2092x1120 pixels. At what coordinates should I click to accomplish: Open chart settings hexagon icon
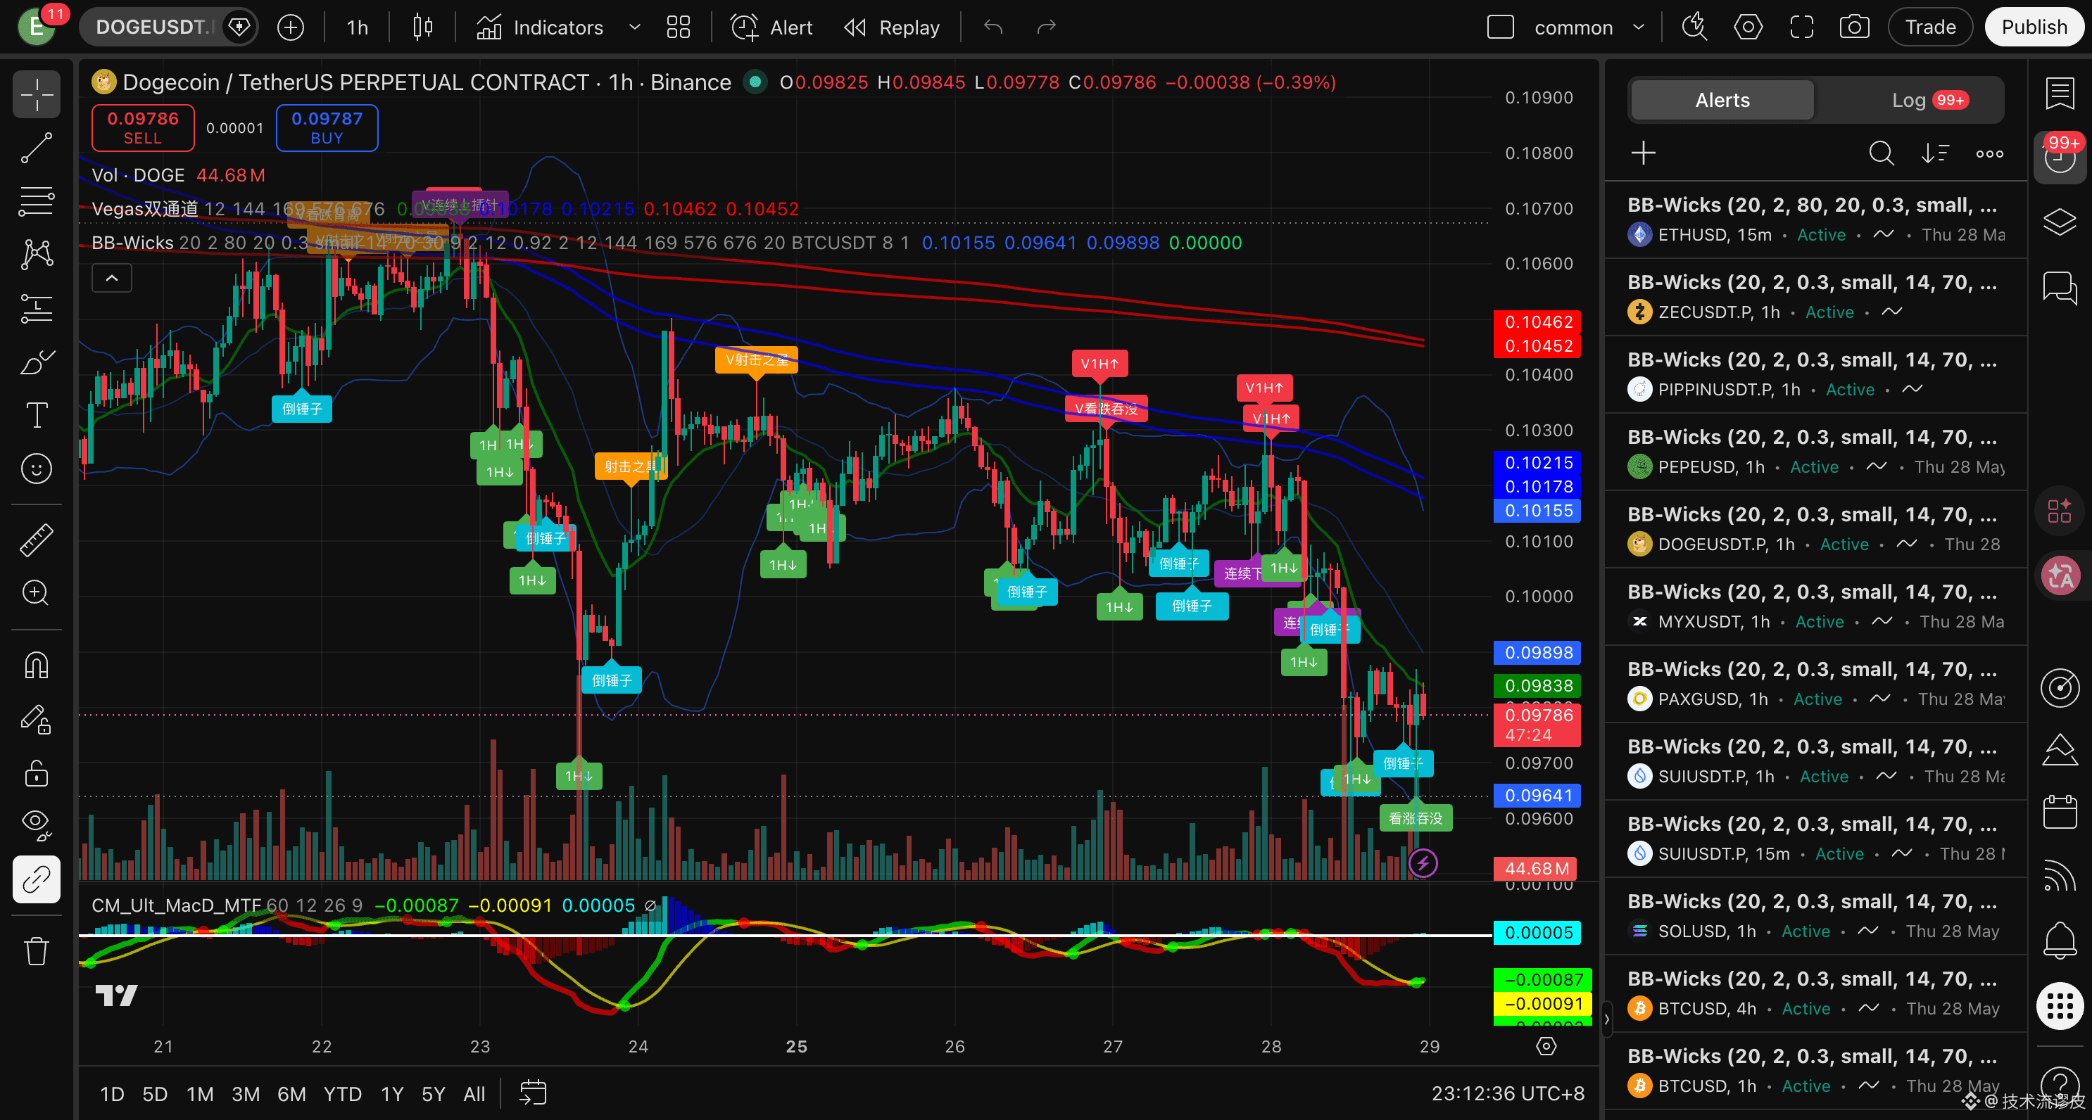click(1748, 27)
